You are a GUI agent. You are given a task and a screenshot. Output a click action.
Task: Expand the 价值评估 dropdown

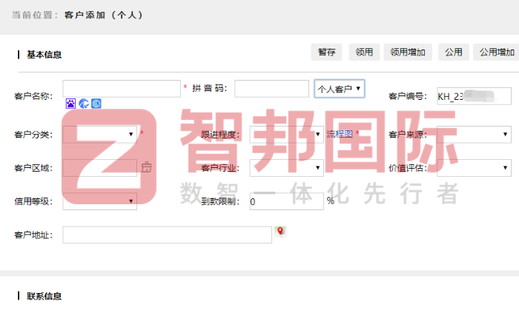pyautogui.click(x=474, y=168)
